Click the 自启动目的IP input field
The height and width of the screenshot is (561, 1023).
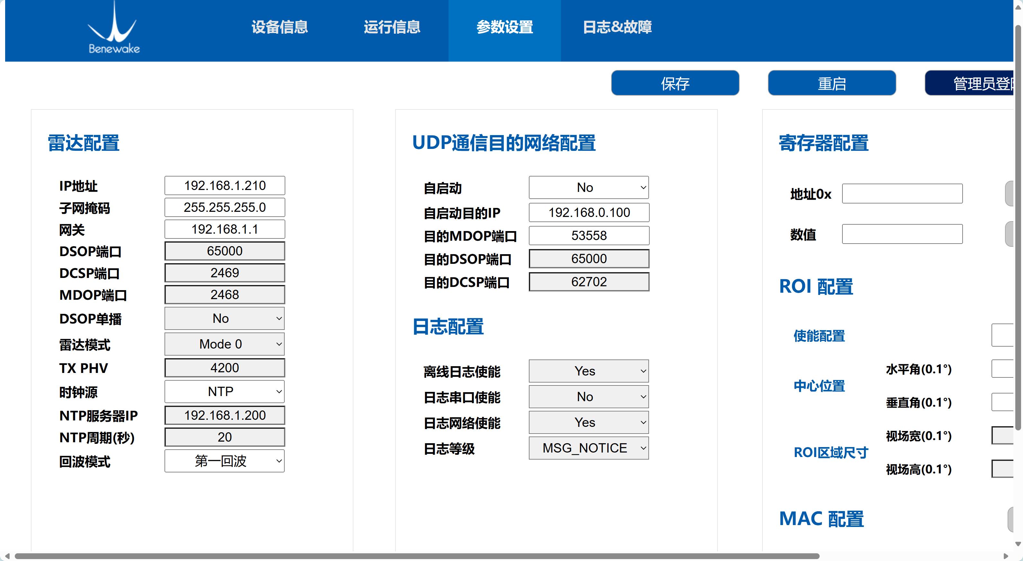point(589,212)
